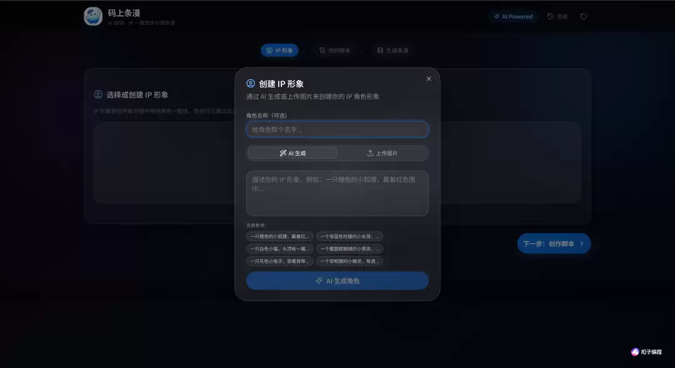675x368 pixels.
Task: Pick the 一只白色小猫 inspiration chip
Action: (280, 249)
